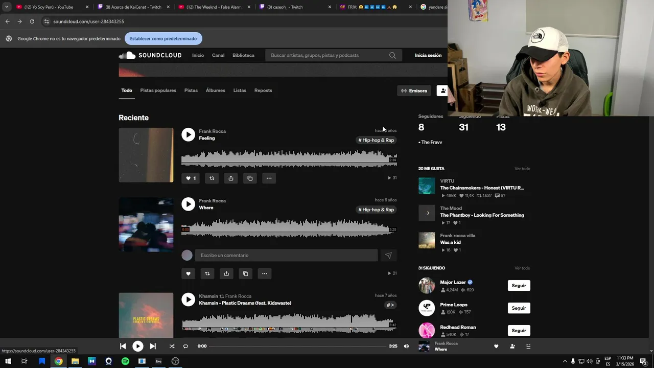Repost the Feeling track
The height and width of the screenshot is (368, 654).
pyautogui.click(x=212, y=178)
